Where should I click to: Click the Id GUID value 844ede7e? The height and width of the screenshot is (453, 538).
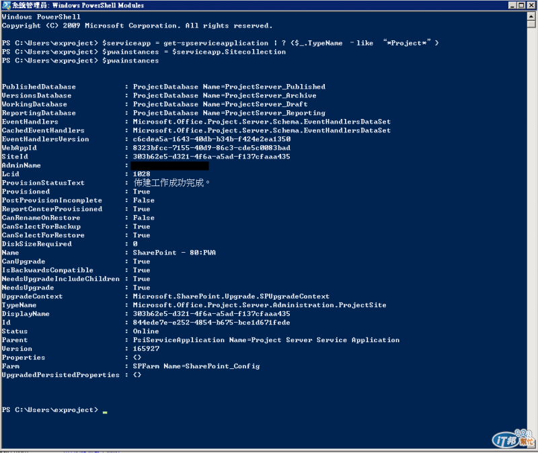pos(212,323)
